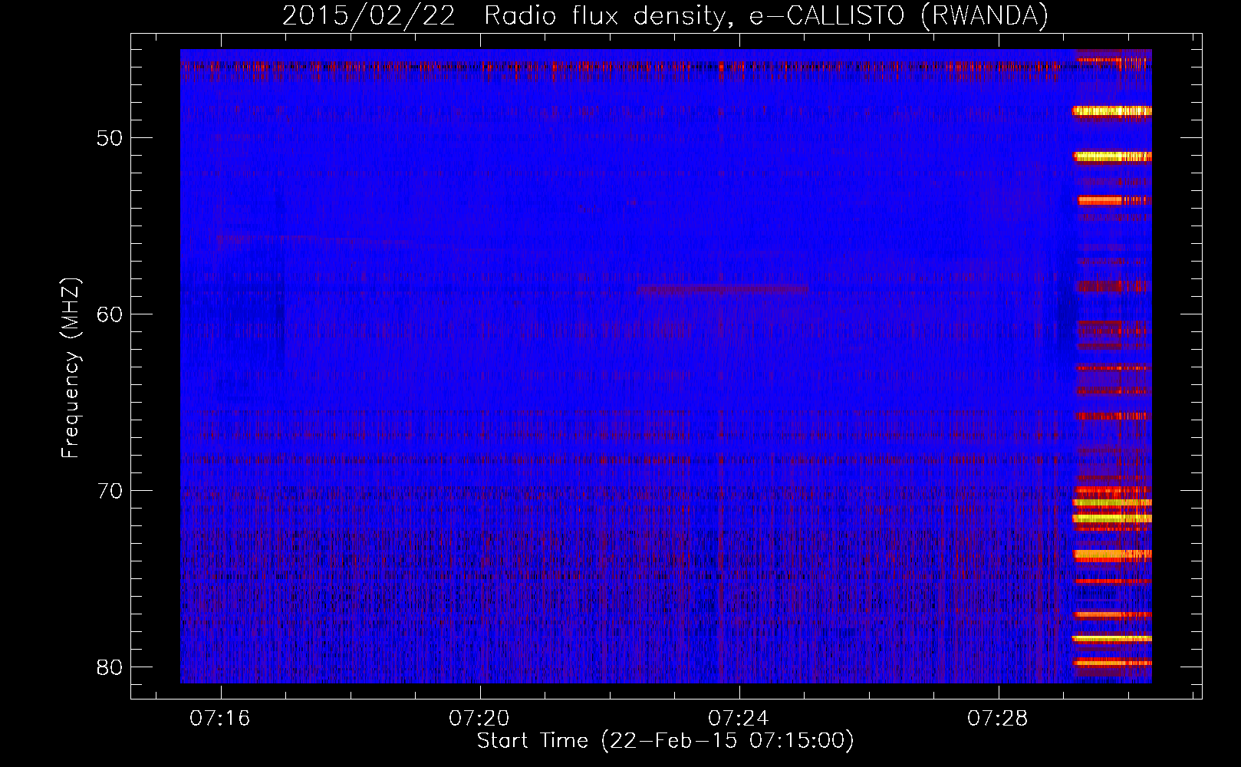Click the 07:24 time tick label
This screenshot has height=767, width=1241.
(739, 719)
